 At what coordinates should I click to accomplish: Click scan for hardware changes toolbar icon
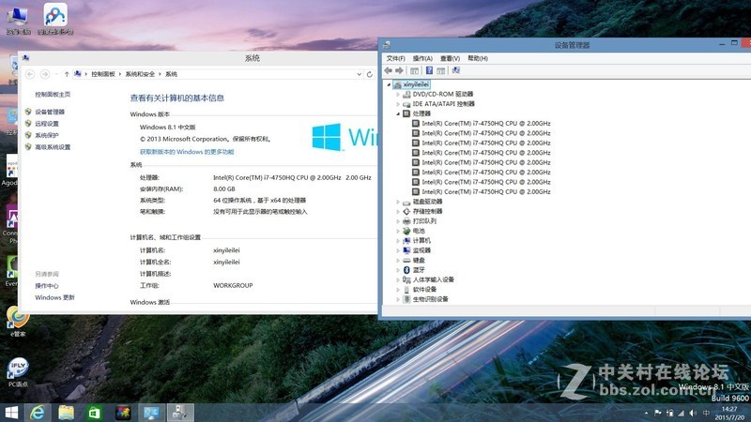tap(455, 71)
